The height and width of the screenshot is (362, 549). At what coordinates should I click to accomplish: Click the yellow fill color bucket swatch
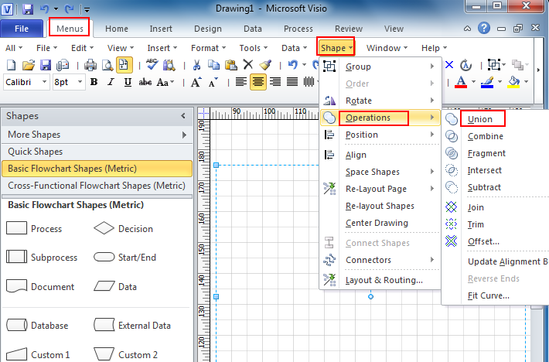(513, 82)
